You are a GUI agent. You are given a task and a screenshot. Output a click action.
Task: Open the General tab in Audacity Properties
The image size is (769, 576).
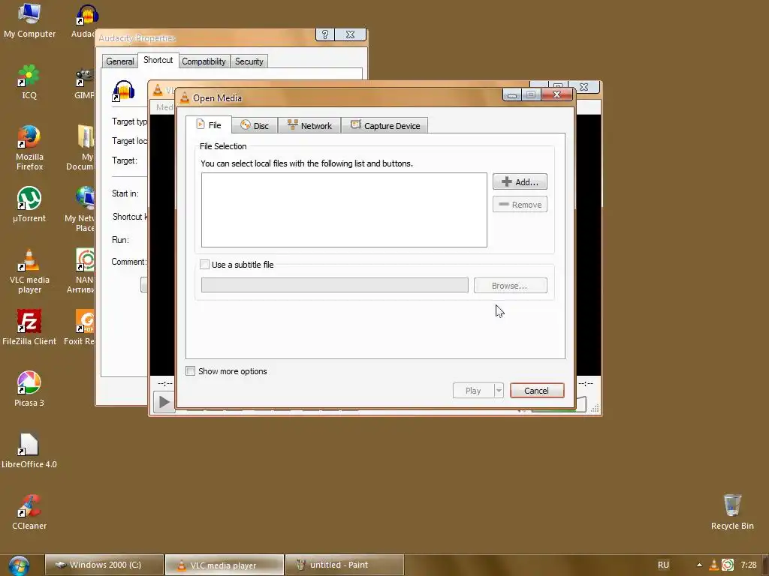point(119,61)
